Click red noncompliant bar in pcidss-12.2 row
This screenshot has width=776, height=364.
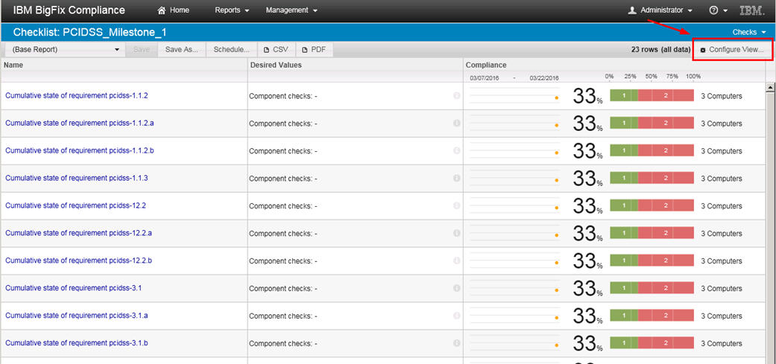(666, 205)
